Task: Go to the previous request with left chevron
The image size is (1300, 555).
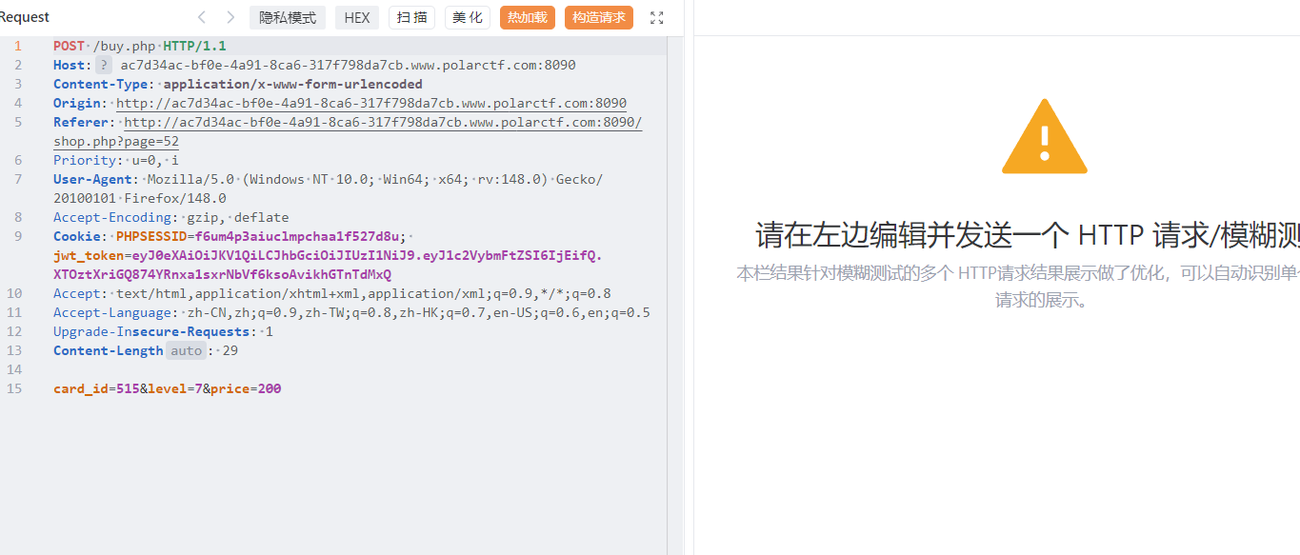Action: pos(201,17)
